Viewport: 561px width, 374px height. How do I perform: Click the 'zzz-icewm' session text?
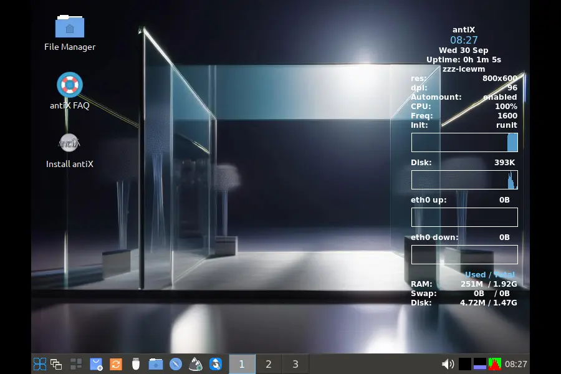pyautogui.click(x=464, y=69)
